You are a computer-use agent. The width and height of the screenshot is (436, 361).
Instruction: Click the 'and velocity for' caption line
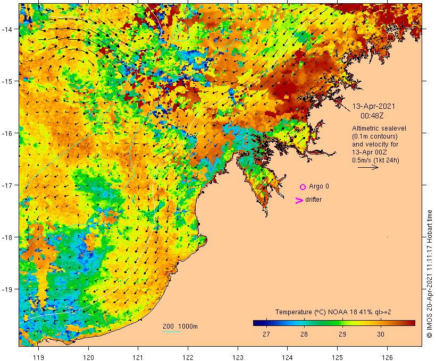[375, 144]
